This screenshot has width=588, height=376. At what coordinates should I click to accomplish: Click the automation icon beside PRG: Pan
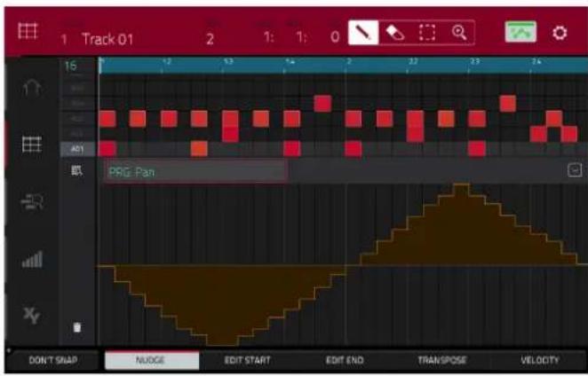coord(77,171)
